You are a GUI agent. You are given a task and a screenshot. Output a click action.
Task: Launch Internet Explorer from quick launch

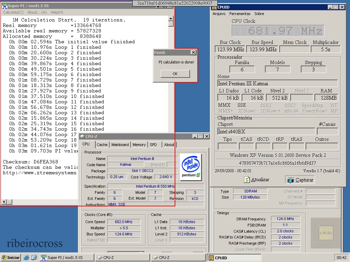(26, 258)
